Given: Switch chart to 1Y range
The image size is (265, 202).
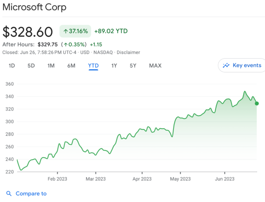Looking at the screenshot, I should (x=114, y=66).
